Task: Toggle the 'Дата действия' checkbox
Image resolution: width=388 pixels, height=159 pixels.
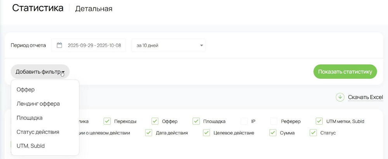Action: pyautogui.click(x=149, y=133)
